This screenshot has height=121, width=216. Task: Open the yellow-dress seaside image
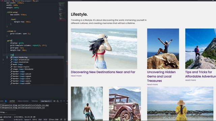coord(180,104)
